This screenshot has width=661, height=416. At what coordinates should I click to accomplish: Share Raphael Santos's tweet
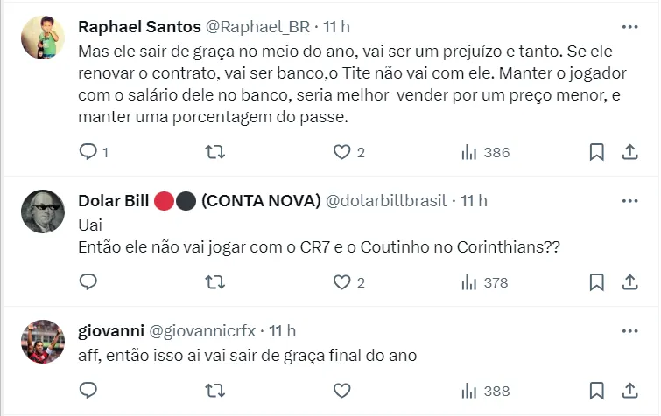coord(629,152)
